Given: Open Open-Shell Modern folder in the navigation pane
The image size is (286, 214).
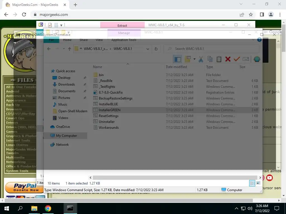Looking at the screenshot, I should pyautogui.click(x=73, y=111).
